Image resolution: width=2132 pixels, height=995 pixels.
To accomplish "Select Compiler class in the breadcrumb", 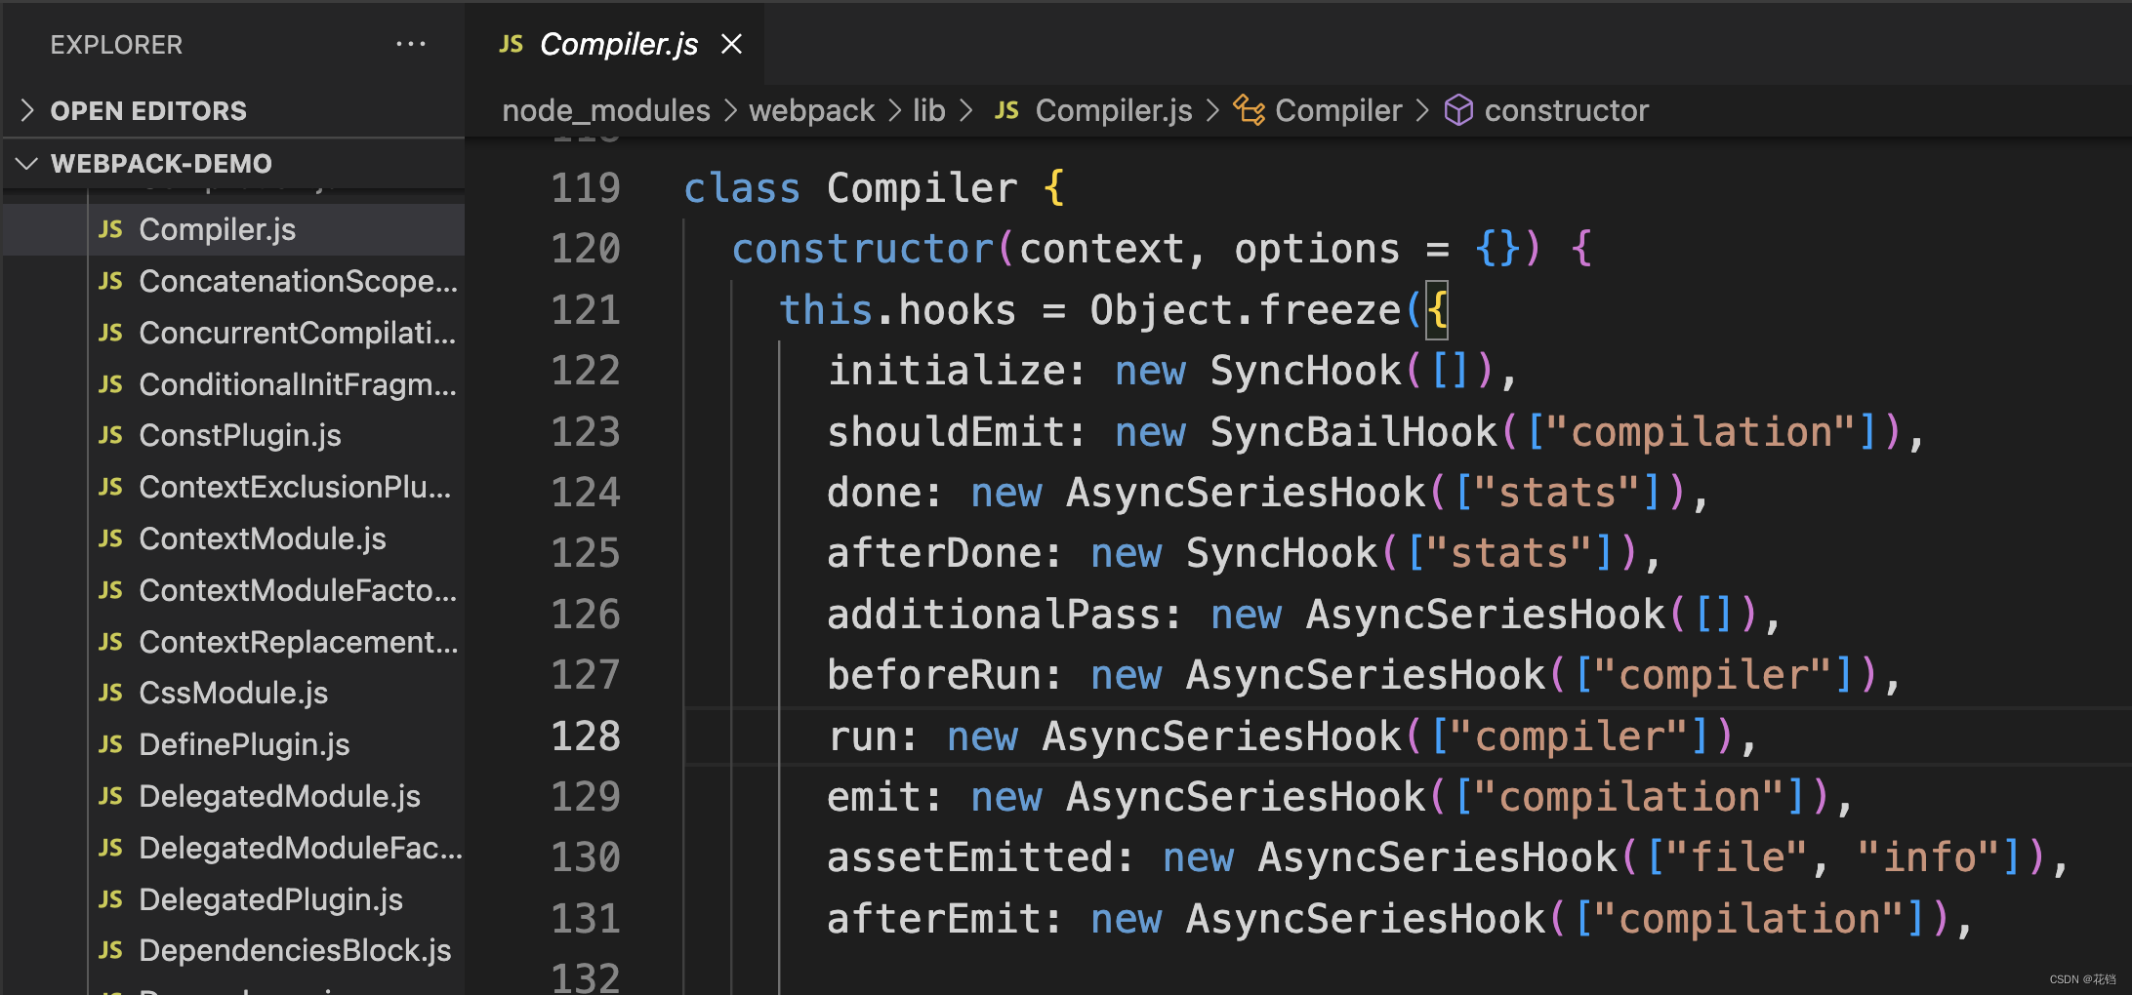I will (x=1338, y=111).
